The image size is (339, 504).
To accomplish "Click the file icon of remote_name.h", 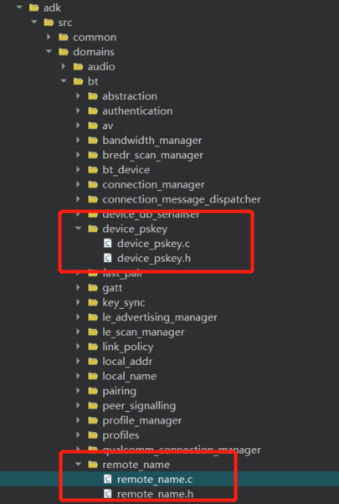I will (x=108, y=494).
